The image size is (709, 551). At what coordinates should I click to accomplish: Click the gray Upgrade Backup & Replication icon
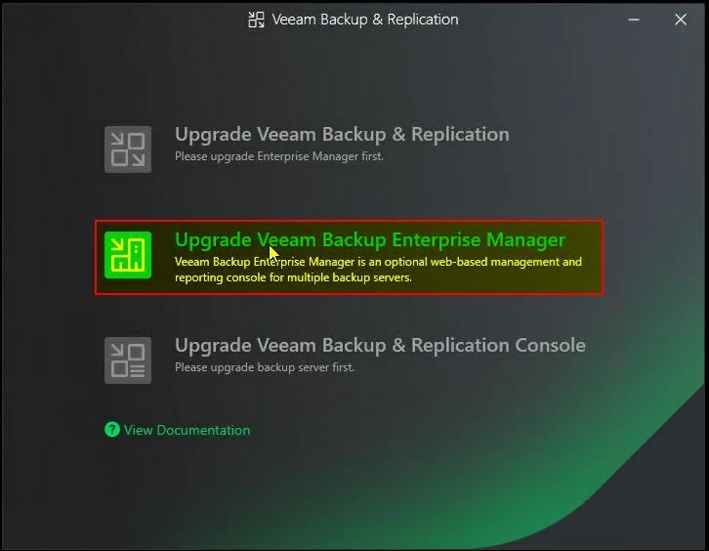[x=128, y=149]
